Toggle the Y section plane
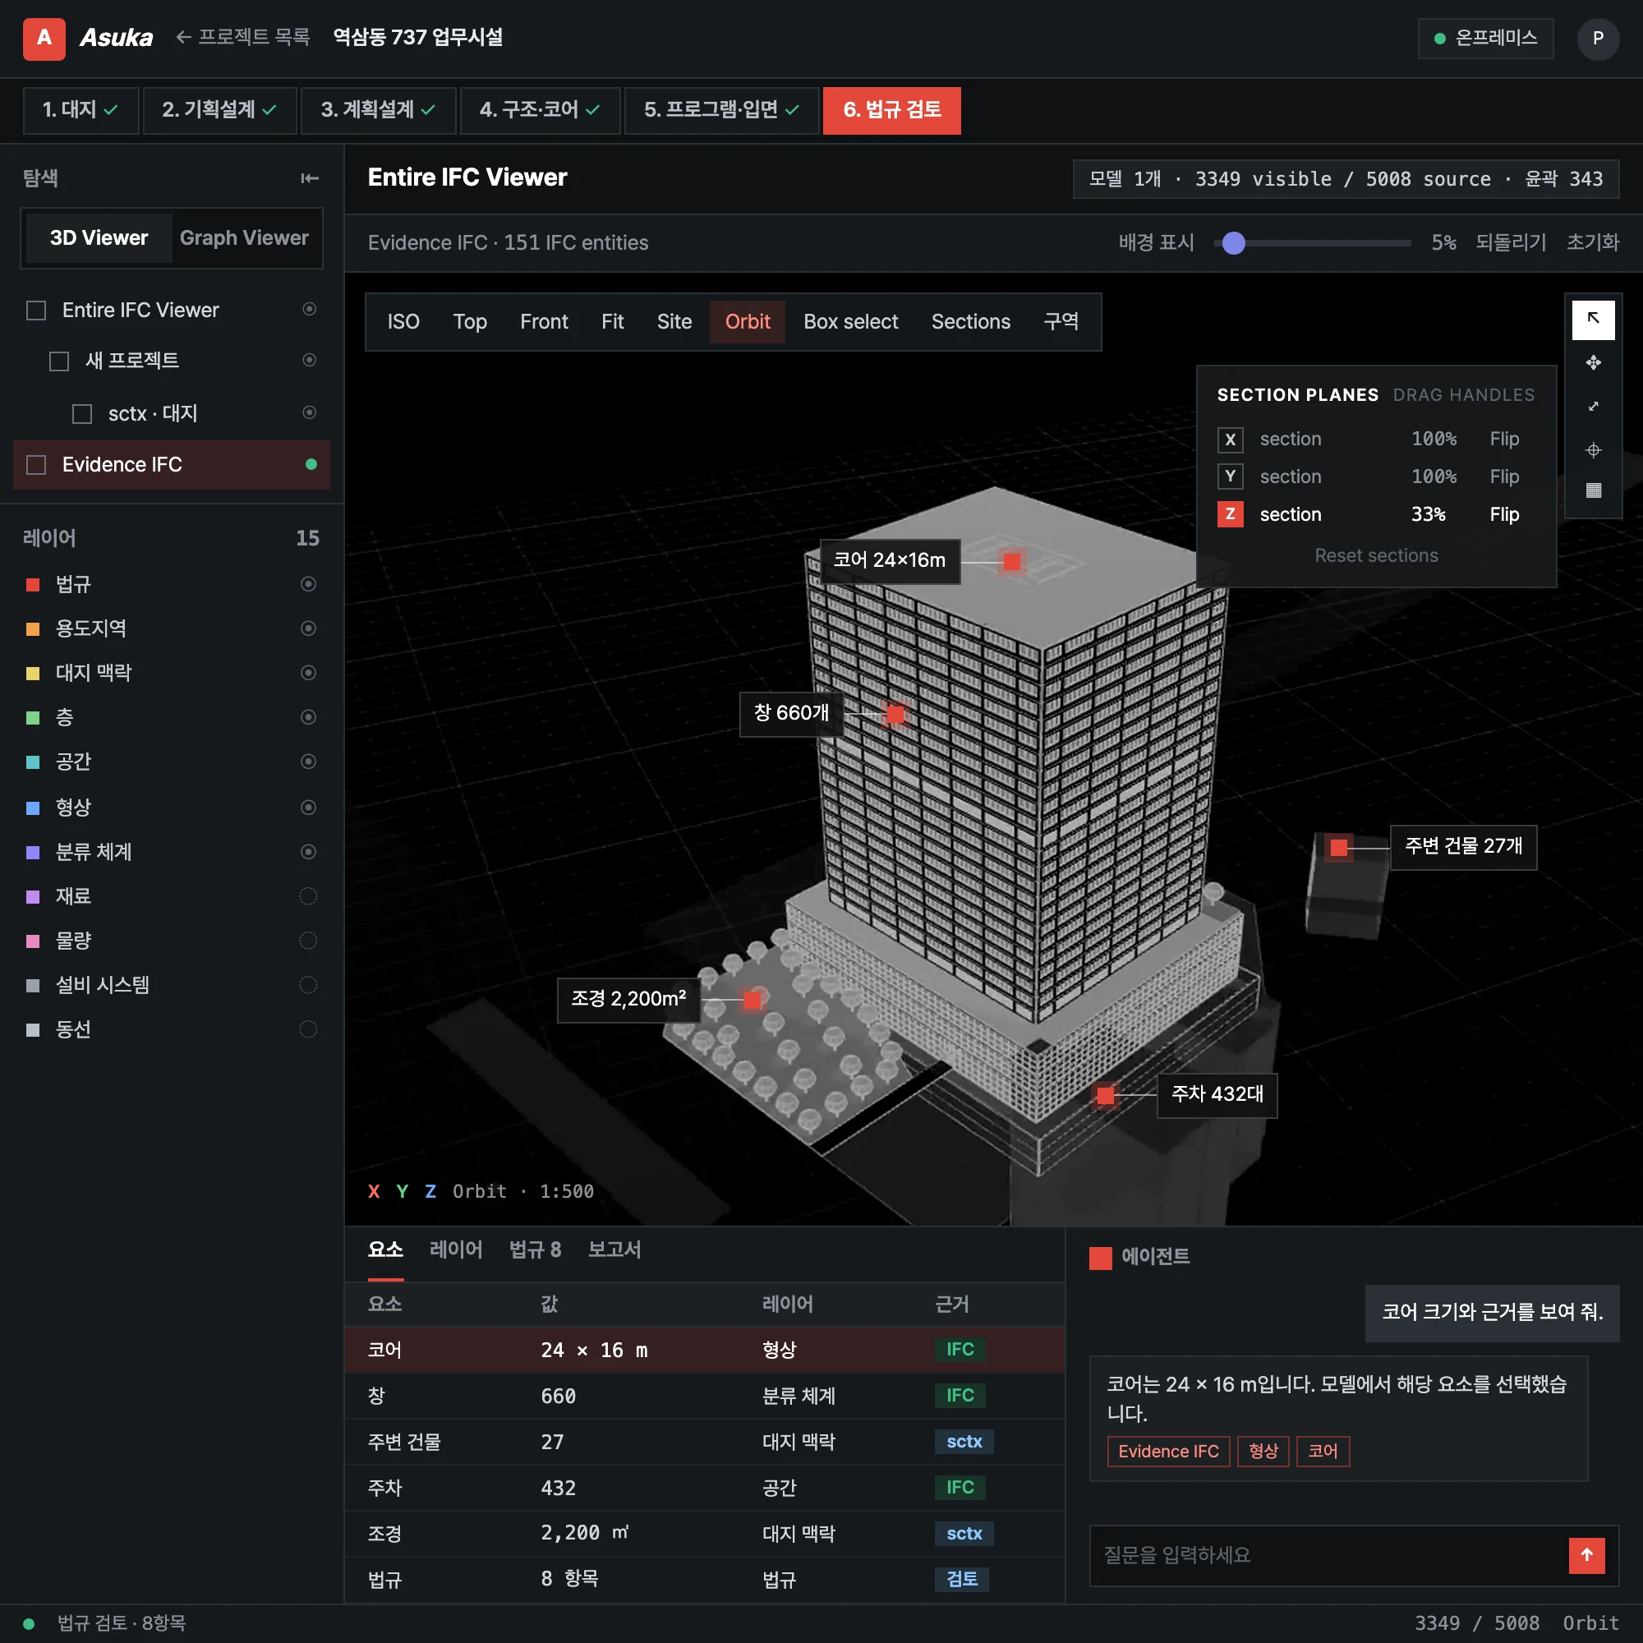This screenshot has height=1643, width=1643. (1230, 476)
